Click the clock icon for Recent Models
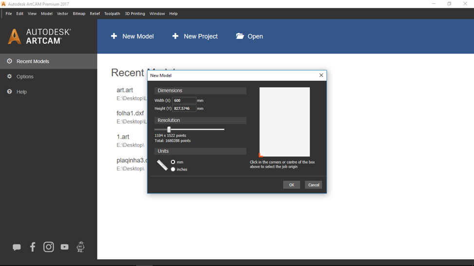 pyautogui.click(x=9, y=61)
